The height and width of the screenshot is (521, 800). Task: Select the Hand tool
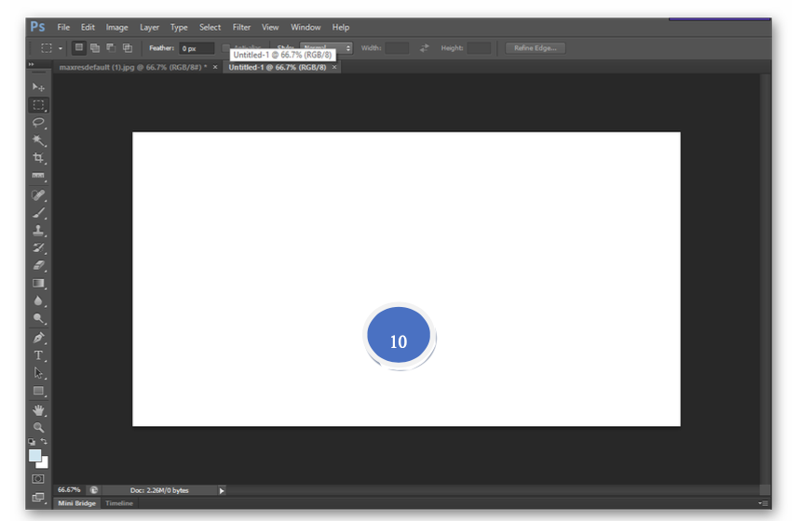click(x=38, y=409)
